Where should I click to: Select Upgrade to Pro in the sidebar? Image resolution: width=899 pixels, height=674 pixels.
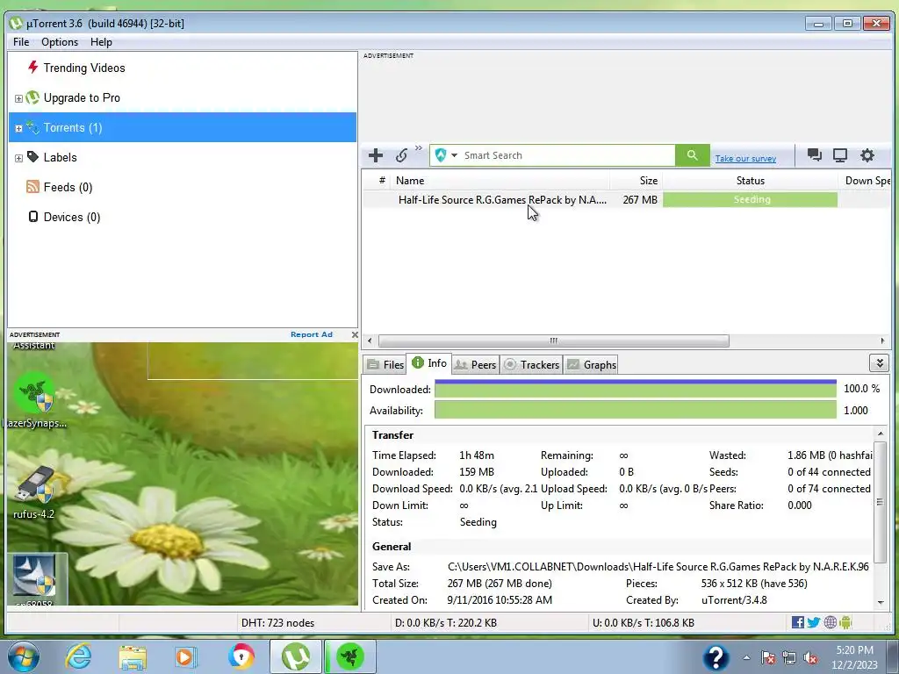click(82, 97)
